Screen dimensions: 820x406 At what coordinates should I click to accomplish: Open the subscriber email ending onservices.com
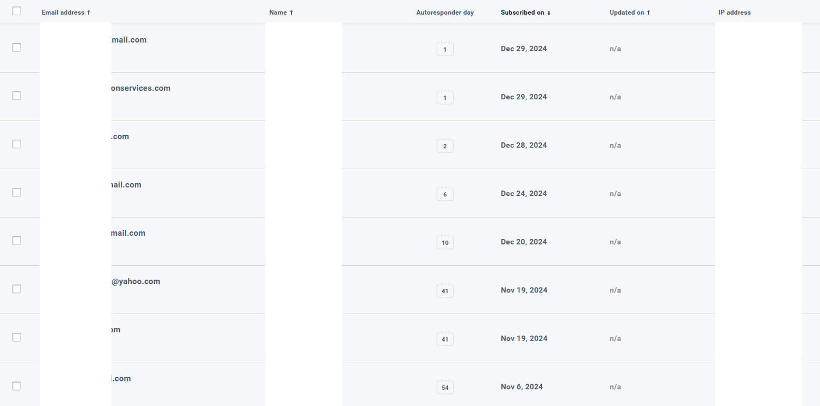(141, 88)
